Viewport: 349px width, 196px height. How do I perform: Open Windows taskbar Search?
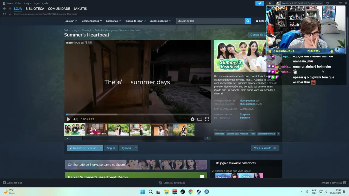(x=151, y=192)
